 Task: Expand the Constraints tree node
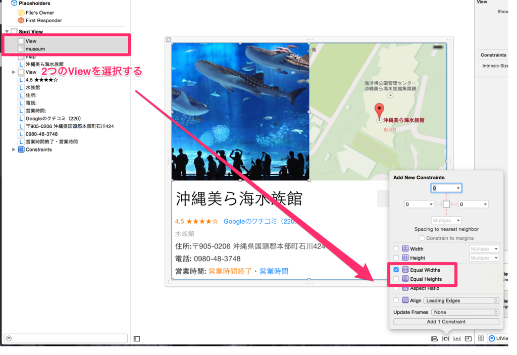[x=14, y=149]
